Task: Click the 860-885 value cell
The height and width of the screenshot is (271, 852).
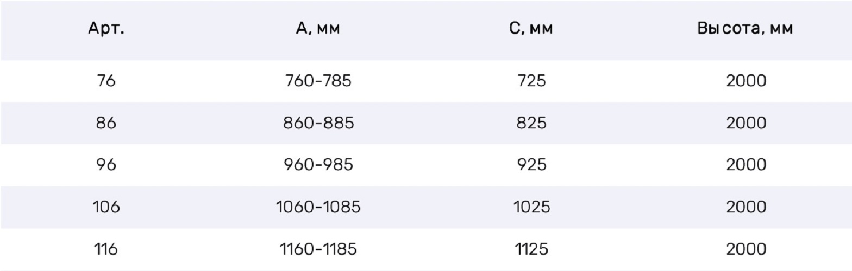Action: point(318,123)
